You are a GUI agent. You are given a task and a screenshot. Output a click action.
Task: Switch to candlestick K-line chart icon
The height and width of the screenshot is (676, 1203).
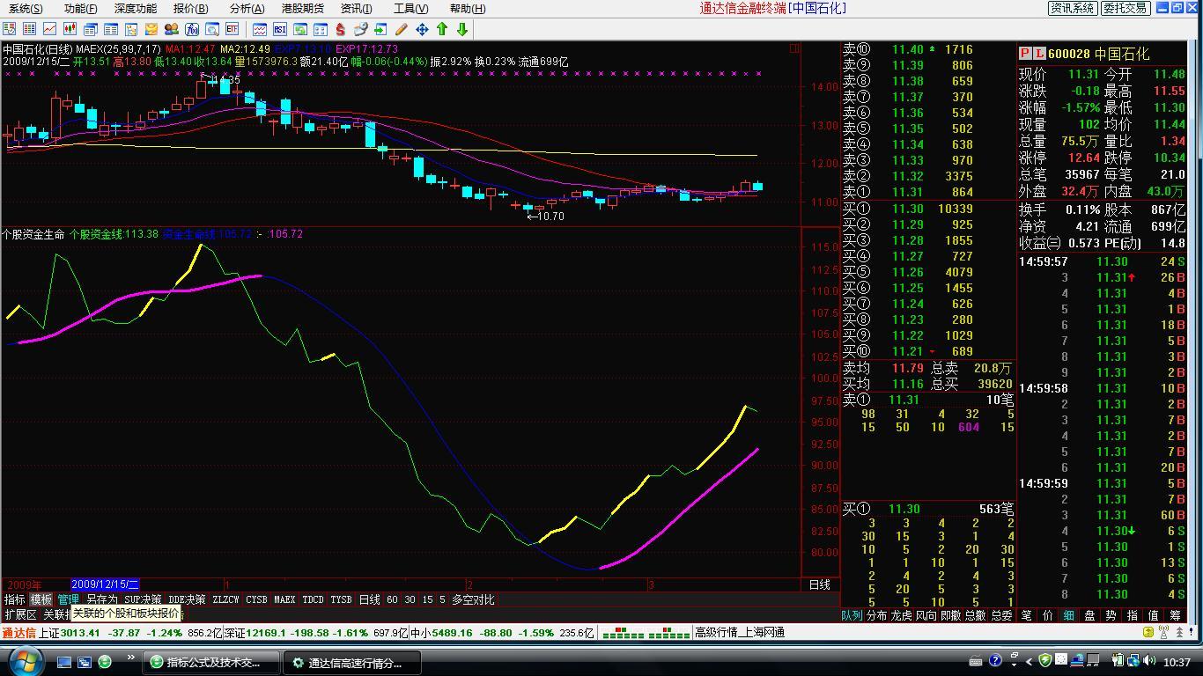click(x=70, y=29)
